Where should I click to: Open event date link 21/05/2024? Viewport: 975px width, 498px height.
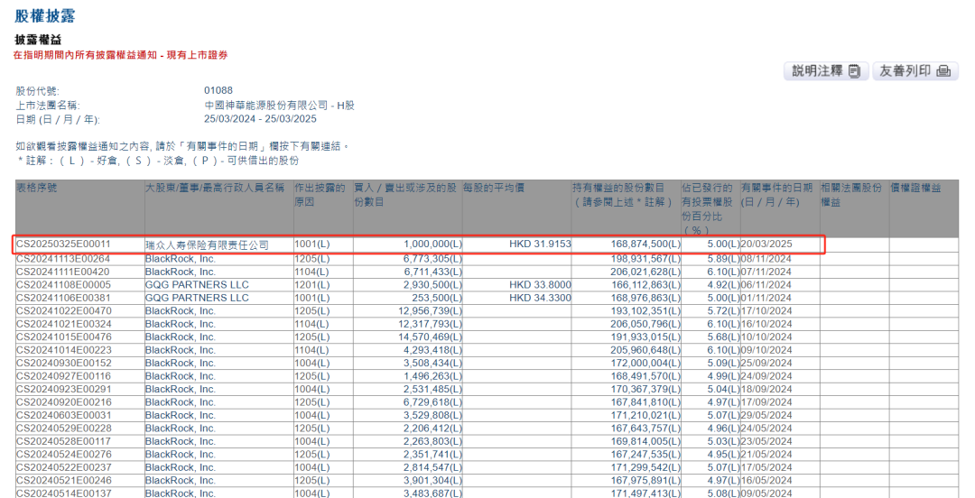pos(766,455)
